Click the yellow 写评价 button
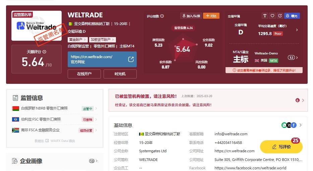Screen dimensions: 313x171 tap(281, 147)
